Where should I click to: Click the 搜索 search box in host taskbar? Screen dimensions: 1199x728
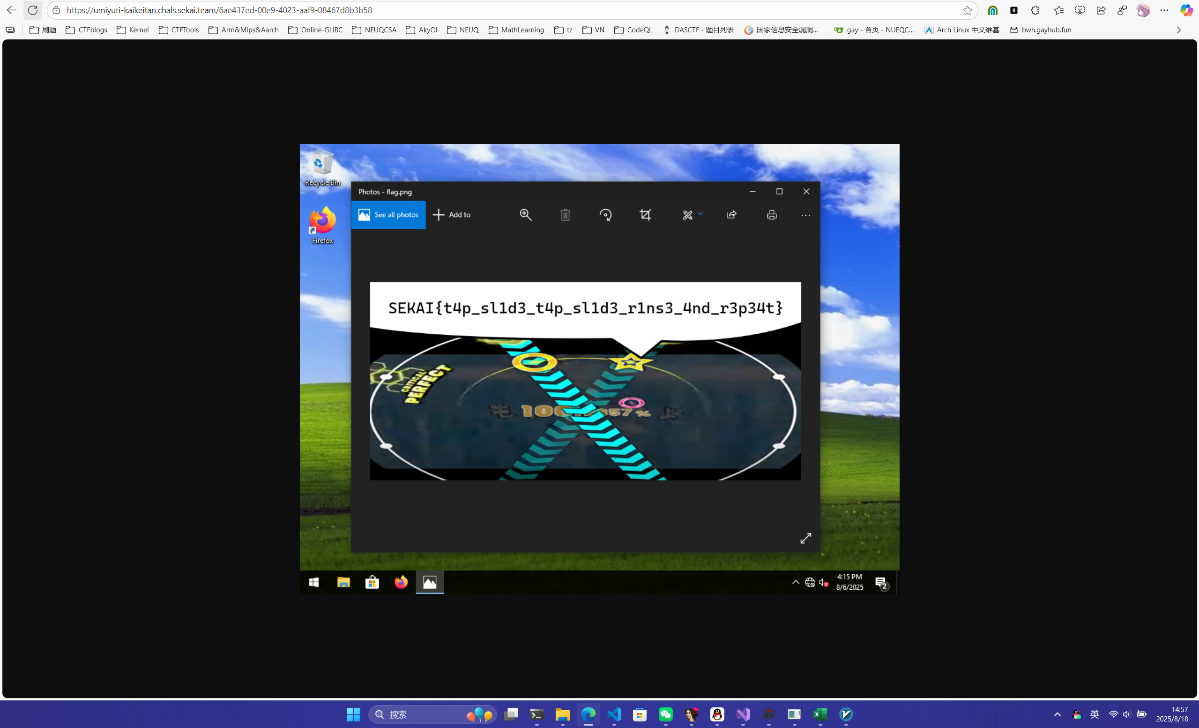pos(432,714)
